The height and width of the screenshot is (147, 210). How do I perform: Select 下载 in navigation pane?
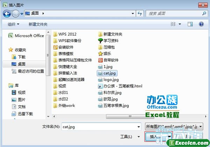pyautogui.click(x=19, y=57)
